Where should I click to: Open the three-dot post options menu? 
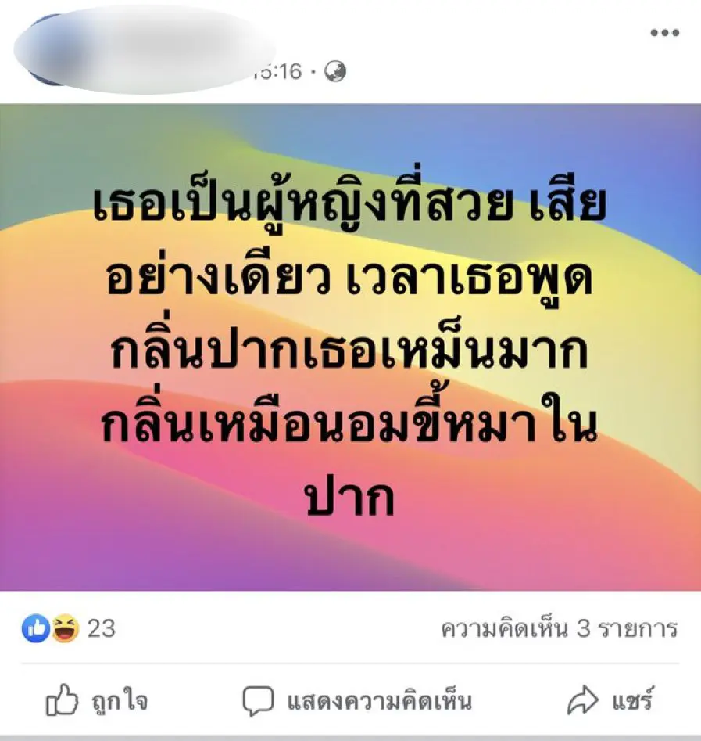[664, 33]
